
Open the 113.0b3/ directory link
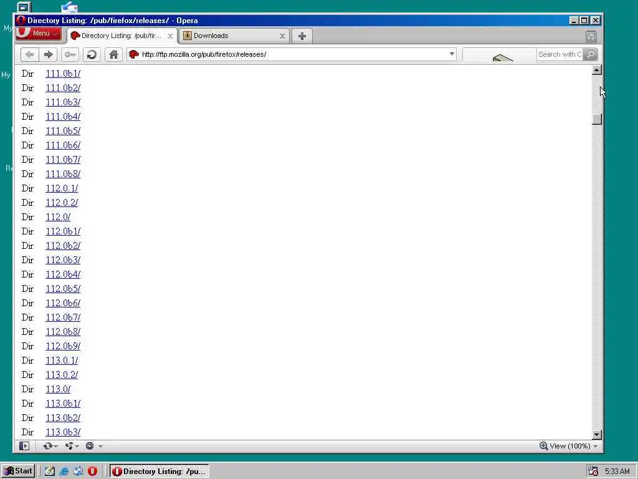tap(63, 432)
